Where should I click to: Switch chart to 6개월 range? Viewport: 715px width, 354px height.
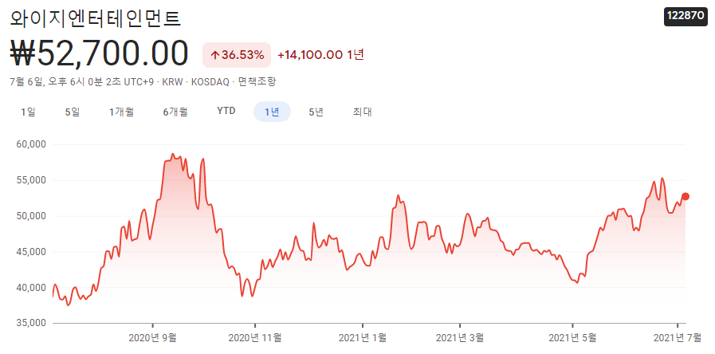click(x=175, y=112)
